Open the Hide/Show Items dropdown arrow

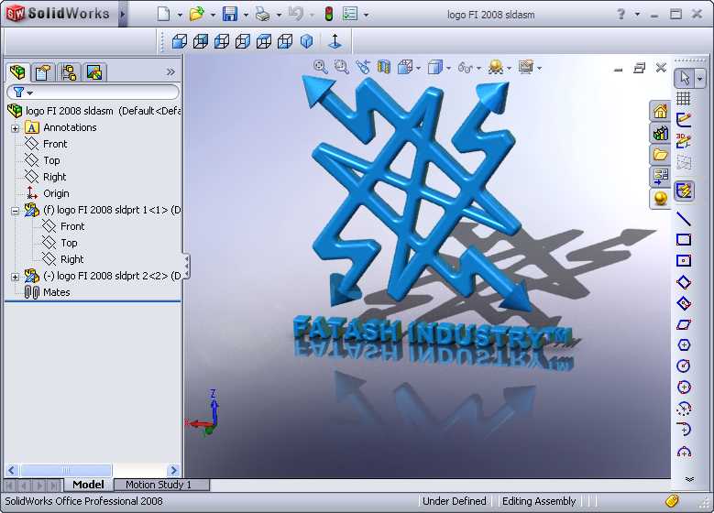click(x=478, y=69)
